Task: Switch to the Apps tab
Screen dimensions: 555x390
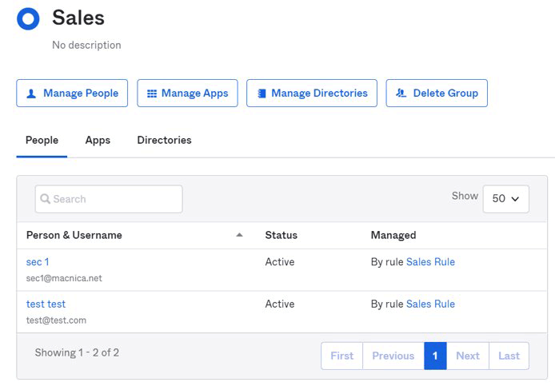Action: 98,140
